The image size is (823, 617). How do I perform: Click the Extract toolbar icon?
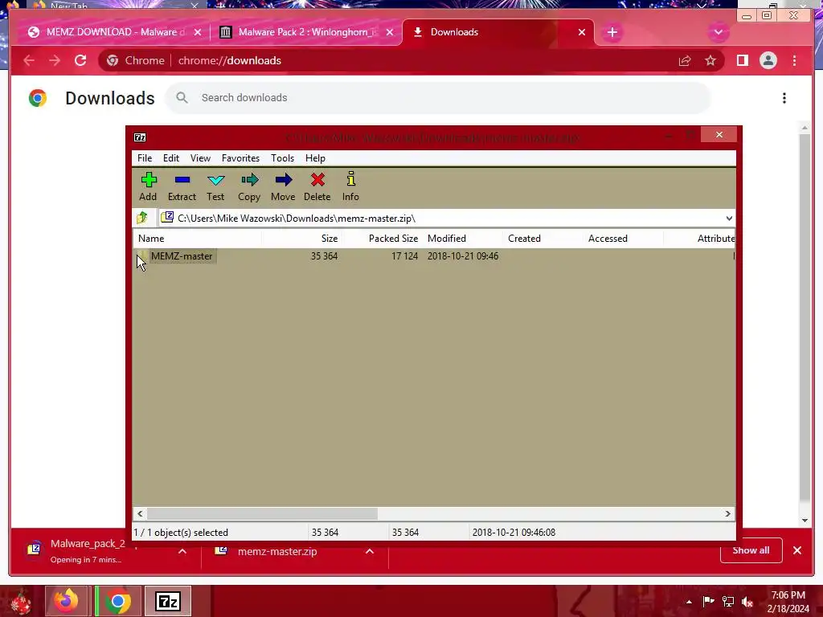(182, 186)
